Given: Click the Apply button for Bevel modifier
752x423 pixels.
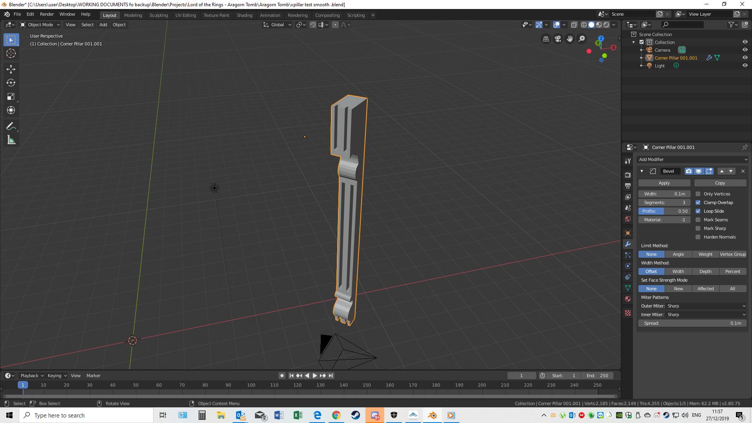Looking at the screenshot, I should [664, 183].
